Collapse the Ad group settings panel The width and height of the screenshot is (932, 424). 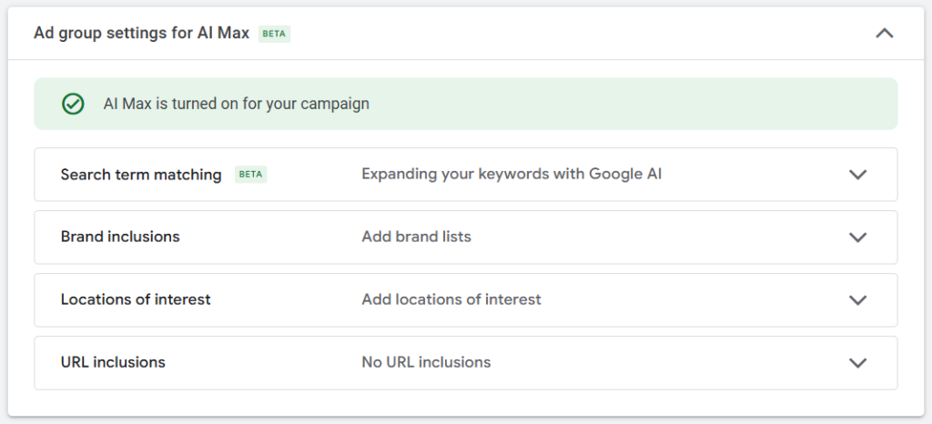tap(884, 34)
